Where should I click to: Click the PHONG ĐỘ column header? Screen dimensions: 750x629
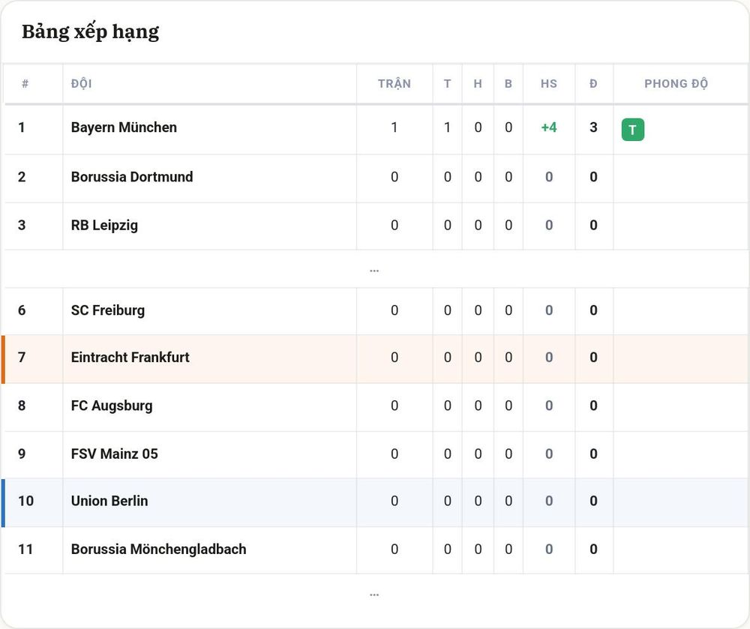coord(676,83)
